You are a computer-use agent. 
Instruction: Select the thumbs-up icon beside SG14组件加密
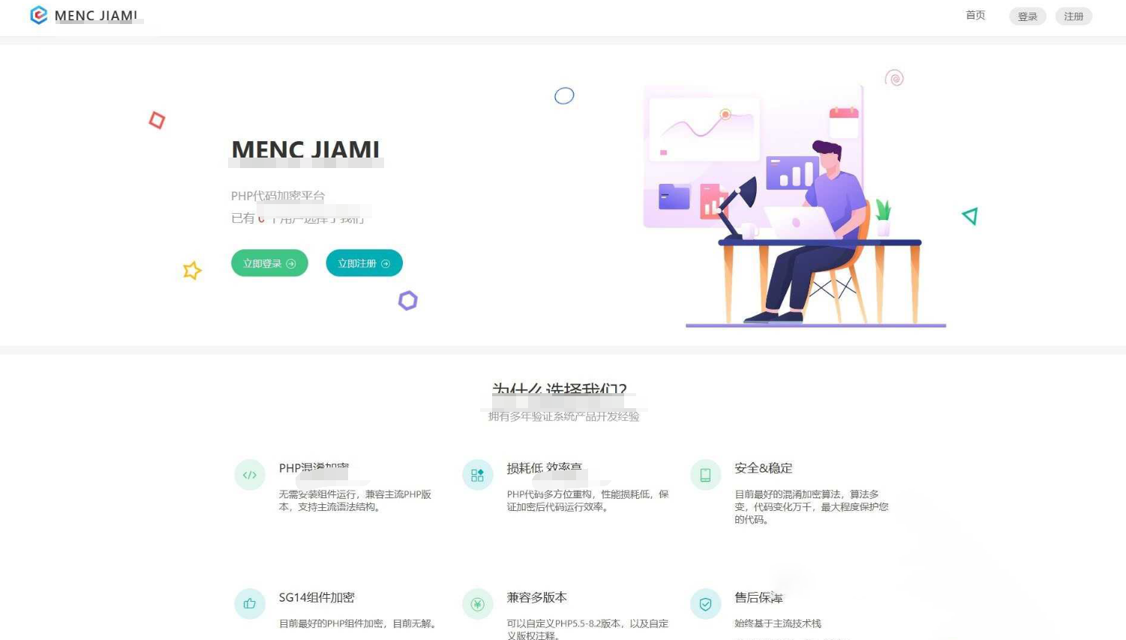click(249, 603)
